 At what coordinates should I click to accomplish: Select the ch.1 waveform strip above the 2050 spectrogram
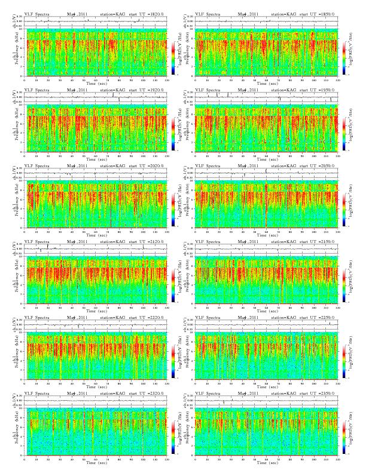point(267,173)
